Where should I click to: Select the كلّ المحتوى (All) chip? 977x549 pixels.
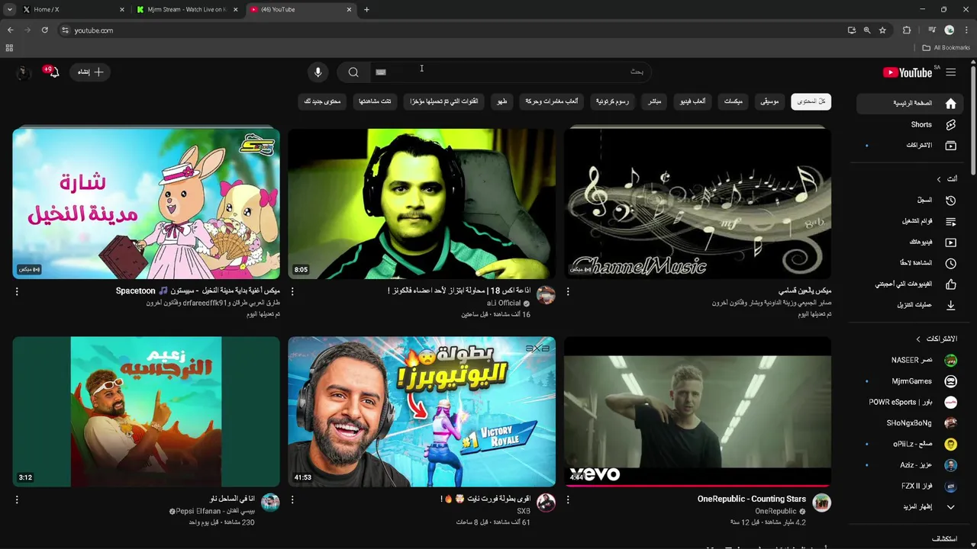pyautogui.click(x=811, y=101)
